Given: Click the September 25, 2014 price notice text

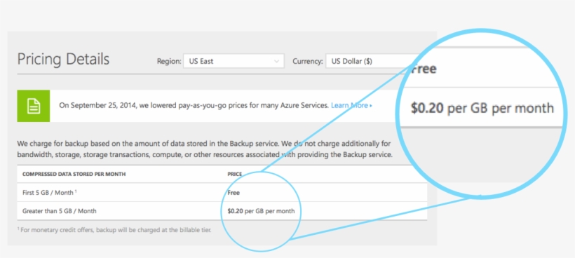Looking at the screenshot, I should (x=194, y=106).
